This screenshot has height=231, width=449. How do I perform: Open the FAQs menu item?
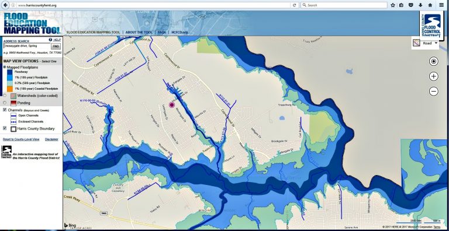click(162, 32)
